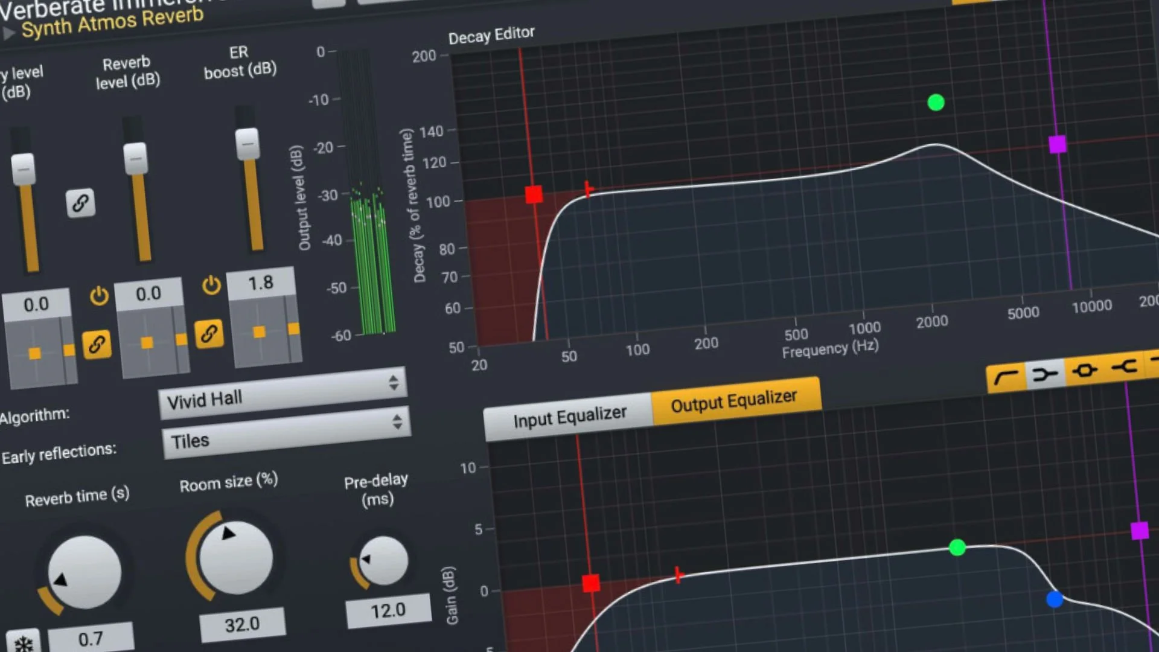Click the snowflake freeze button

pyautogui.click(x=24, y=643)
